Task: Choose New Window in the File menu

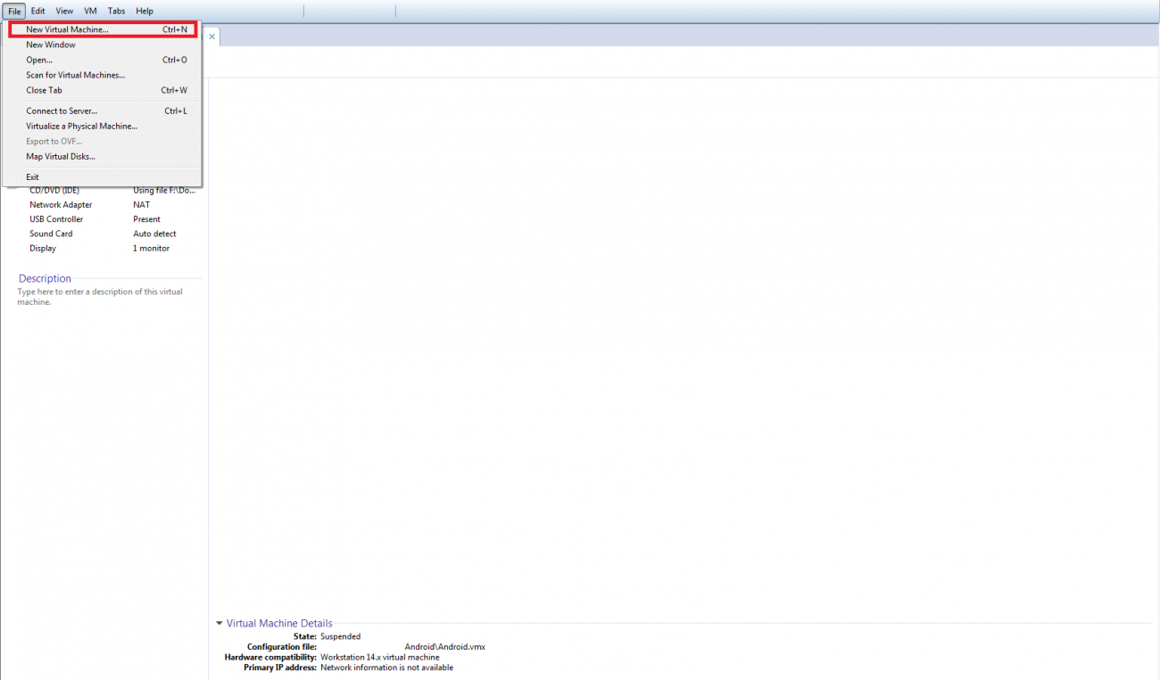Action: [x=51, y=45]
